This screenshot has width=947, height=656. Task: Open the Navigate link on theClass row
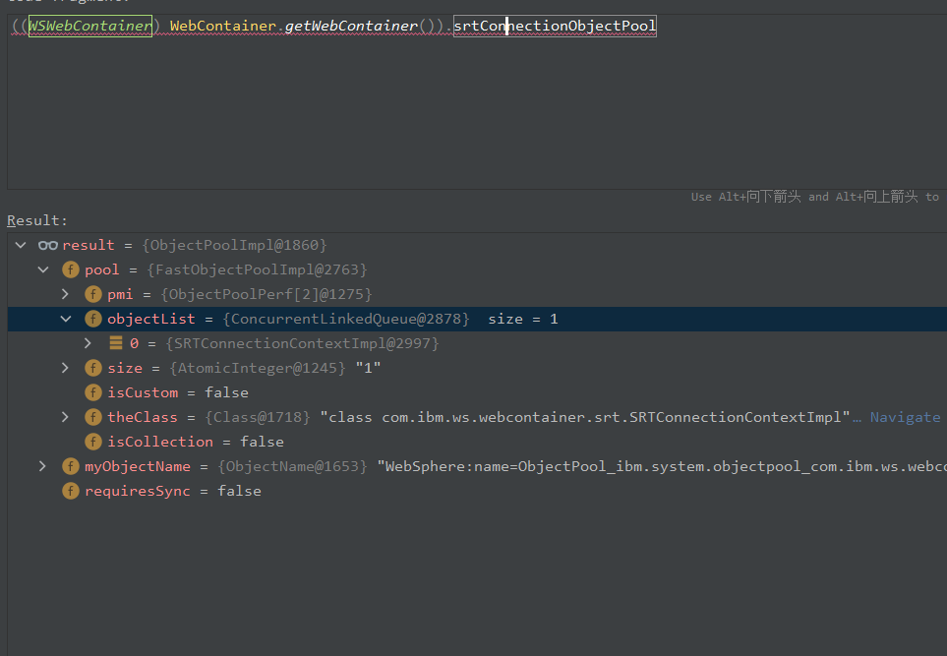coord(905,417)
